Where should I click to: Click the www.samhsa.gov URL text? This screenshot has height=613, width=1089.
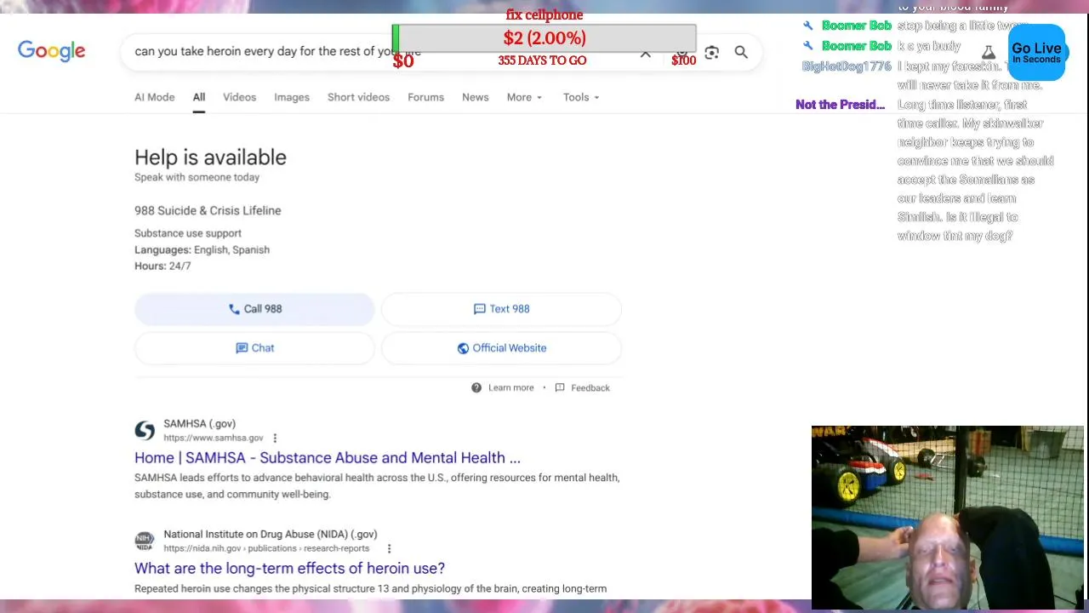pyautogui.click(x=213, y=438)
